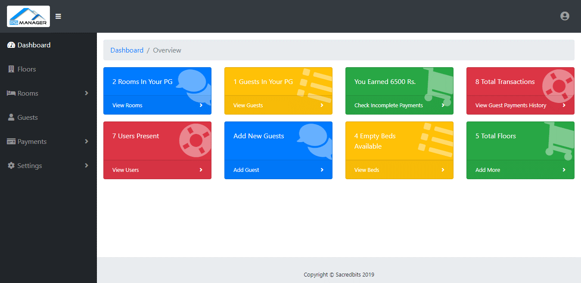The width and height of the screenshot is (581, 283).
Task: Open the Dashboard breadcrumb link
Action: click(x=127, y=50)
